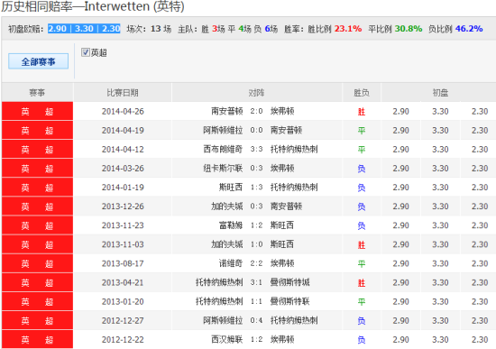Click the 胜负 column header
Viewport: 496px width, 349px height.
pyautogui.click(x=362, y=93)
